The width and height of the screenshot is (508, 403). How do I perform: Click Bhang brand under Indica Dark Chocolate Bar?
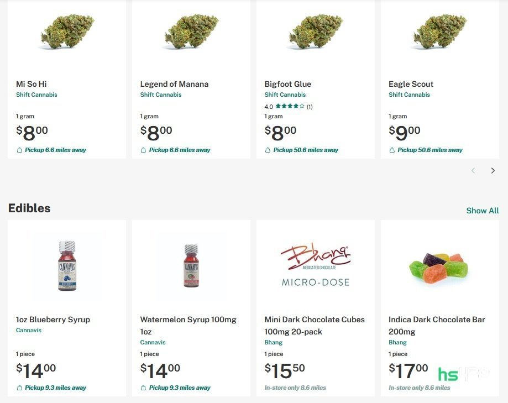pos(397,342)
